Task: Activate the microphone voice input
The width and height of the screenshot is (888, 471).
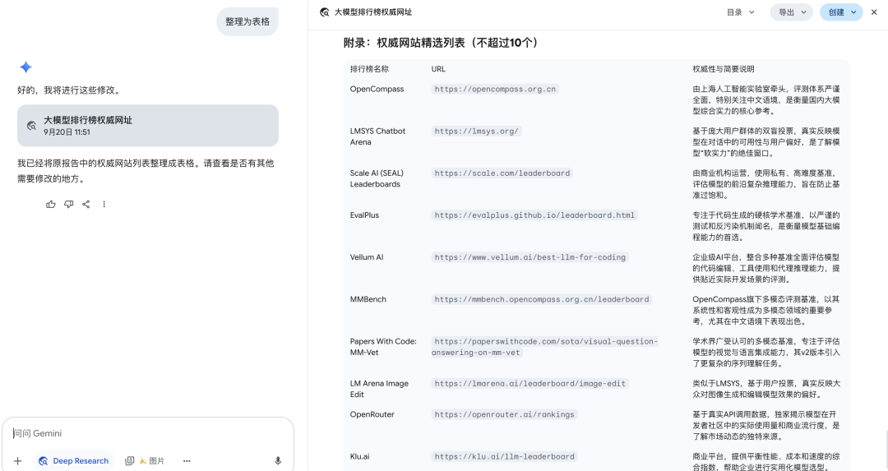Action: (278, 461)
